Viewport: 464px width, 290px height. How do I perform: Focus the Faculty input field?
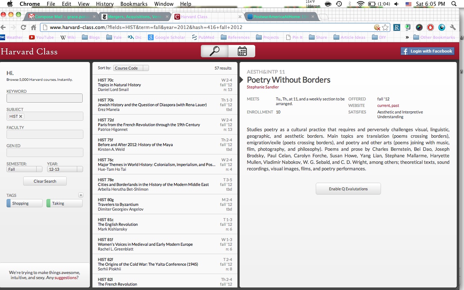coord(45,134)
